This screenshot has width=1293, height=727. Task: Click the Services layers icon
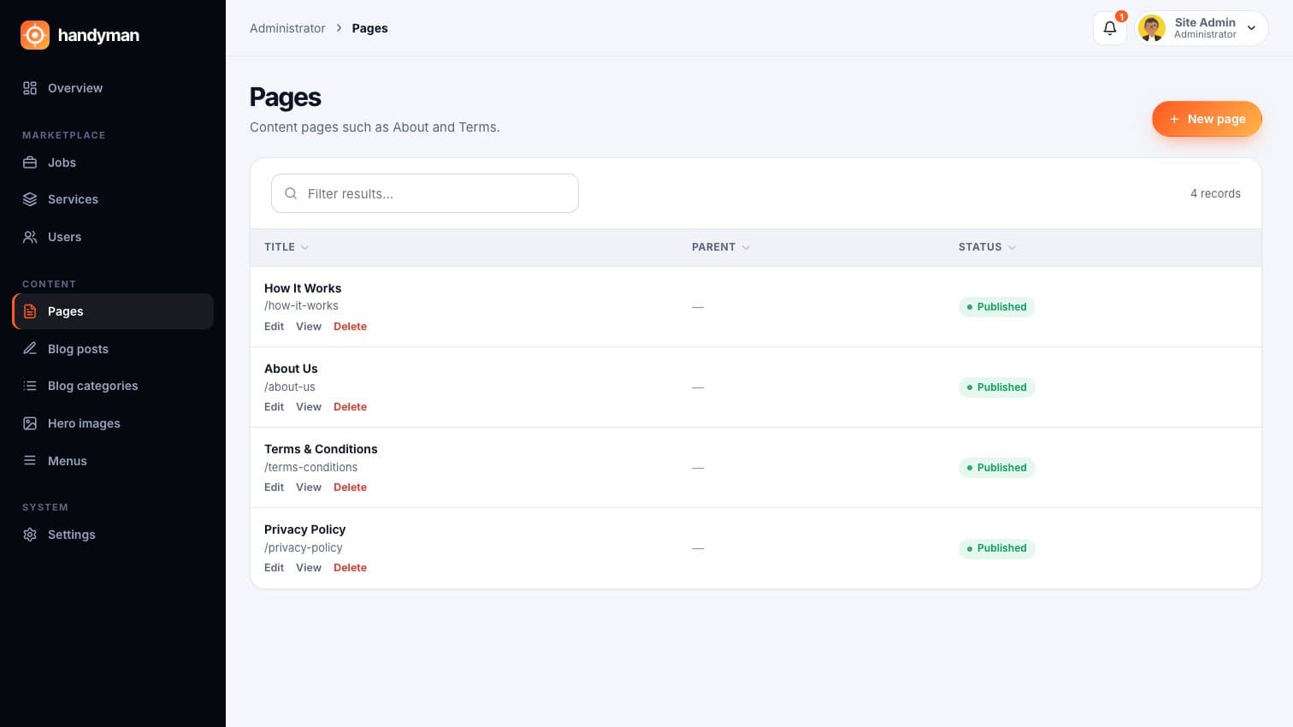click(x=30, y=199)
